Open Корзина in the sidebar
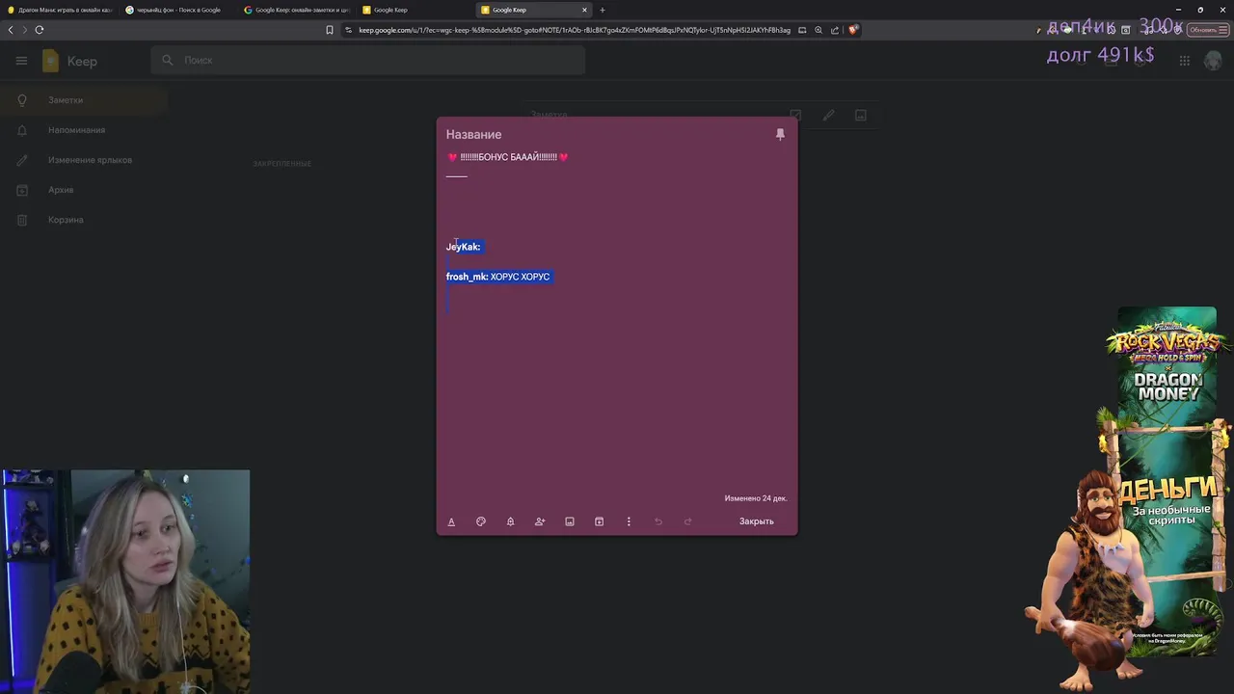Screen dimensions: 1234x694 [84, 220]
